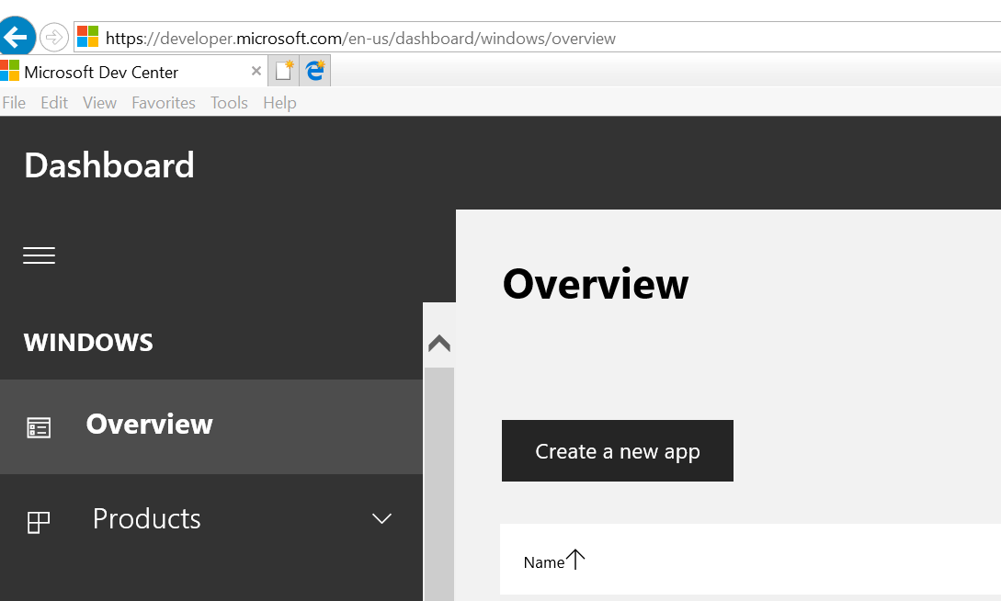This screenshot has height=601, width=1001.
Task: Click the Microsoft Edge icon beside the tabs
Action: click(315, 71)
